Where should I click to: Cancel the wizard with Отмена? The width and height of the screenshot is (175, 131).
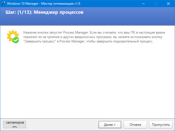coord(135,124)
